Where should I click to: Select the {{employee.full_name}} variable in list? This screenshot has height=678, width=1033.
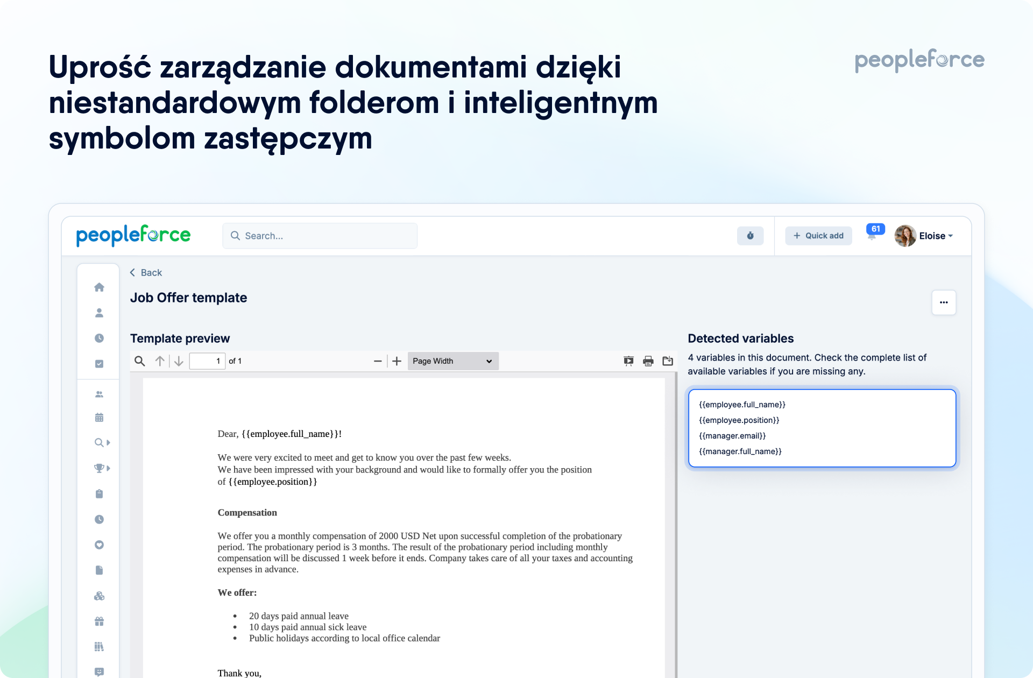tap(742, 405)
